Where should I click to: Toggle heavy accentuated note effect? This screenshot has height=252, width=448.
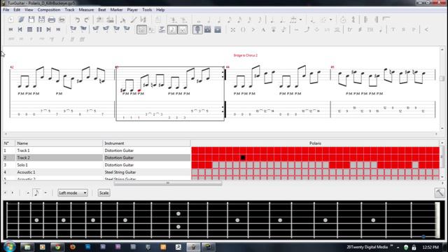(263, 29)
